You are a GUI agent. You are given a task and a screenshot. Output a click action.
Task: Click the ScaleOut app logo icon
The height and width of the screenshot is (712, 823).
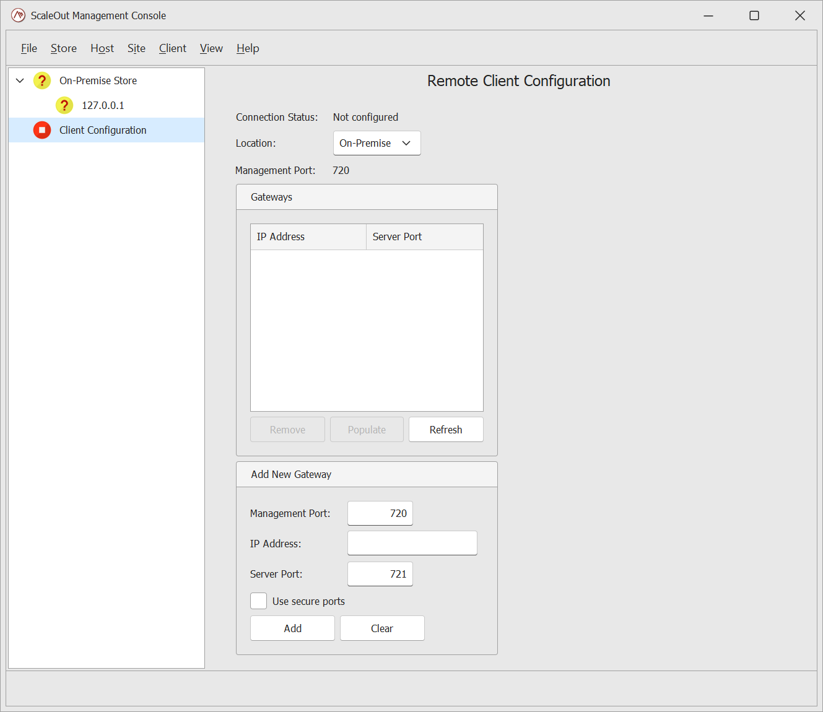coord(18,15)
